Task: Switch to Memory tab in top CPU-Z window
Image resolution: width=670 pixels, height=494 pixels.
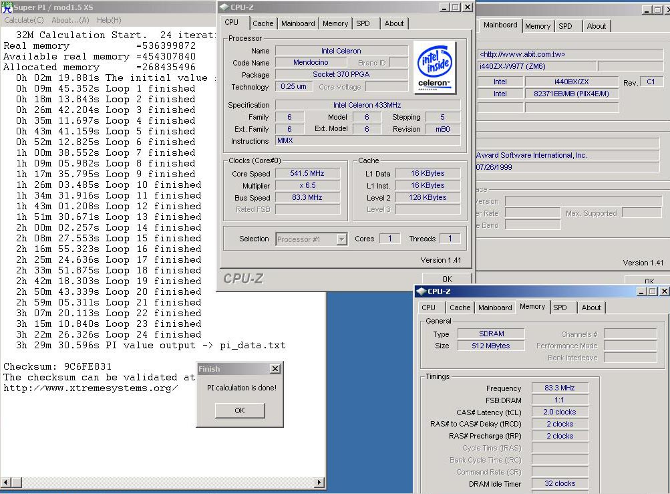Action: tap(335, 23)
